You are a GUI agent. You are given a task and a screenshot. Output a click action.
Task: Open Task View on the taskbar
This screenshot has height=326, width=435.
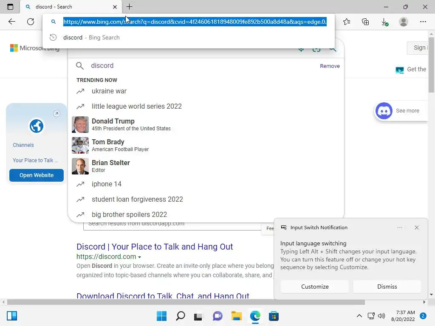tap(198, 316)
